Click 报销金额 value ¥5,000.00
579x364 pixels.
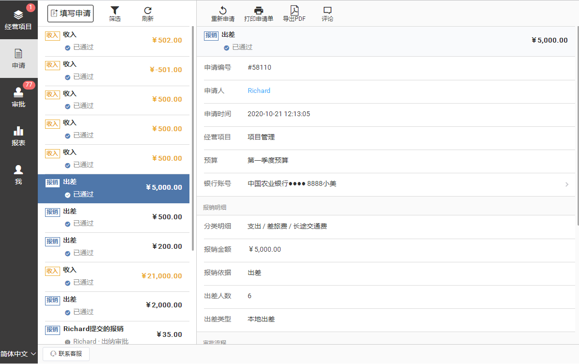tap(265, 250)
